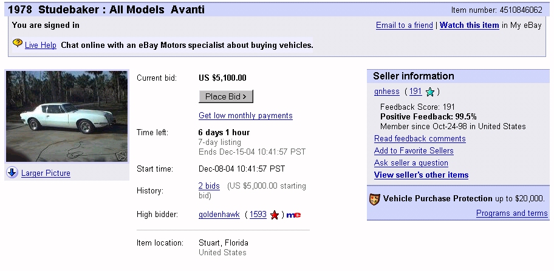Click the magnifier icon on car photo
Viewport: 554px width, 271px height.
[x=121, y=155]
